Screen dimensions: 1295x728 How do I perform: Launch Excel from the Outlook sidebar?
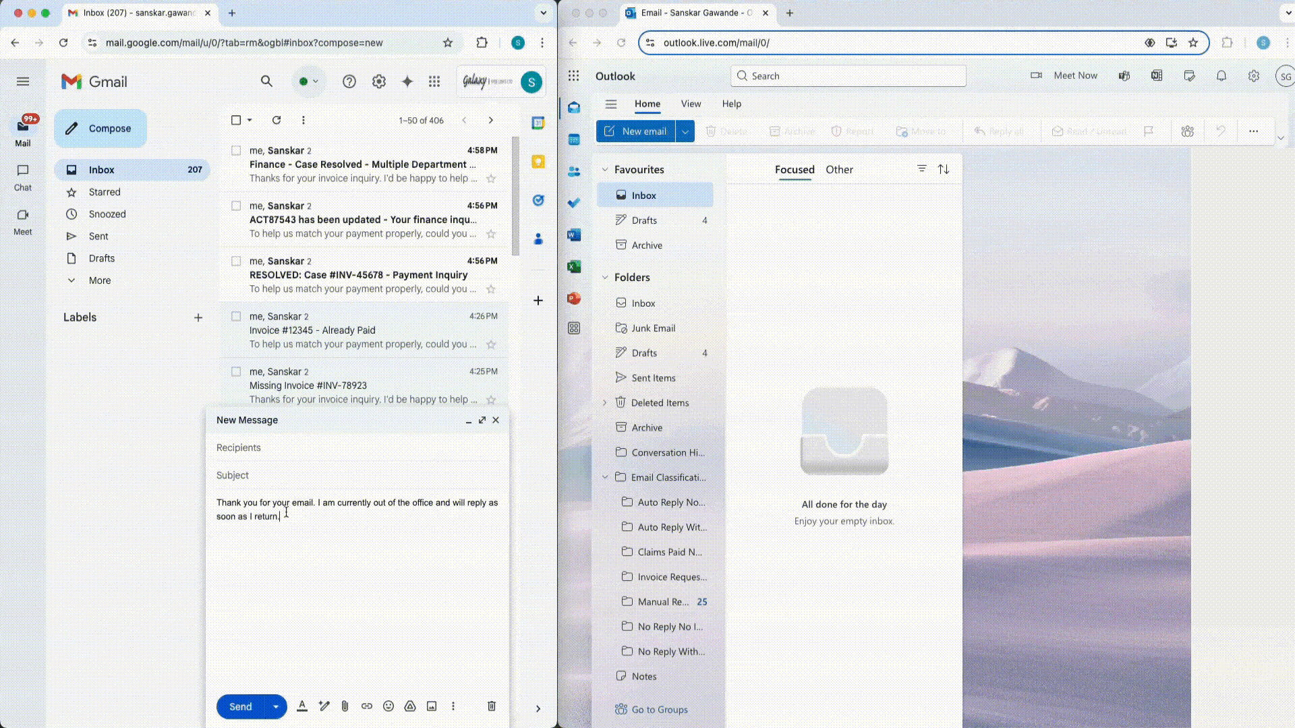coord(574,266)
